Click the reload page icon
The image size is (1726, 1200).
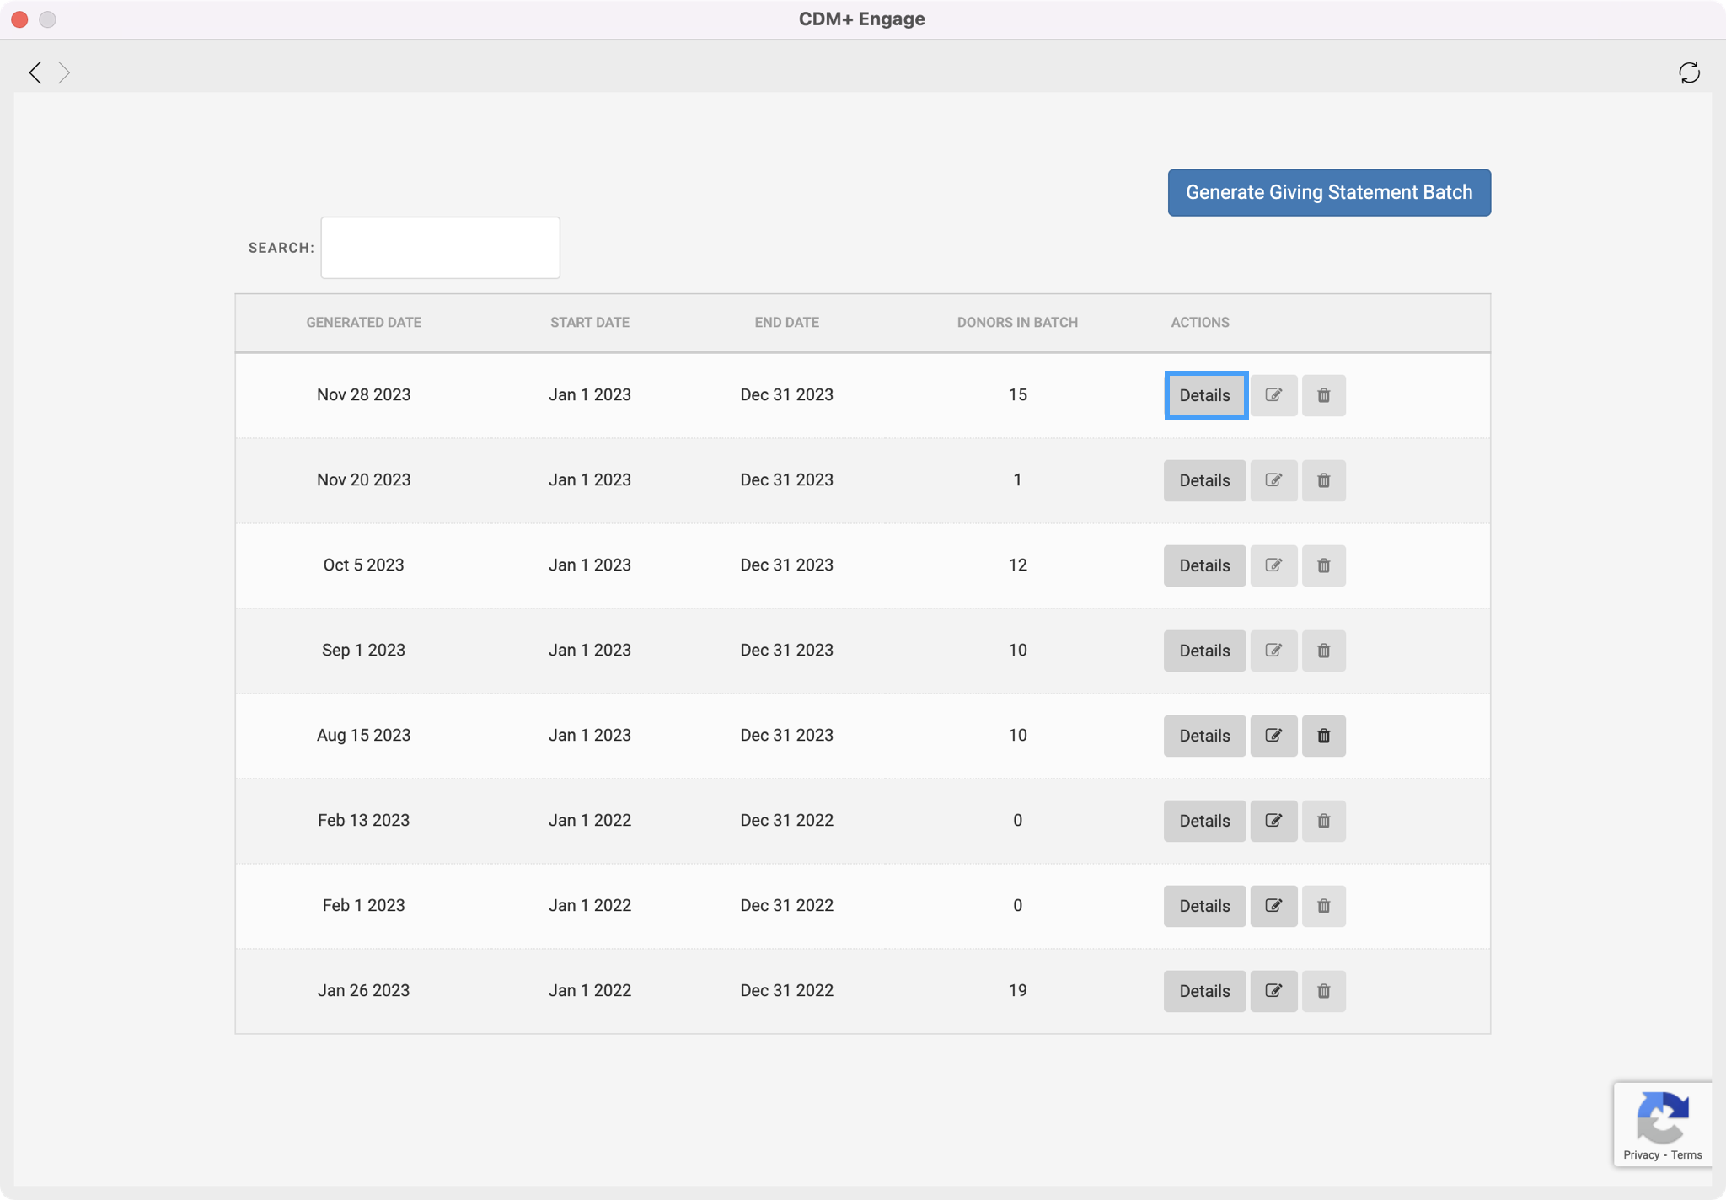tap(1689, 72)
